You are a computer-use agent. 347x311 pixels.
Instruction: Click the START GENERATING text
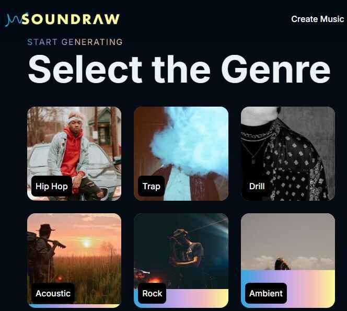point(75,42)
